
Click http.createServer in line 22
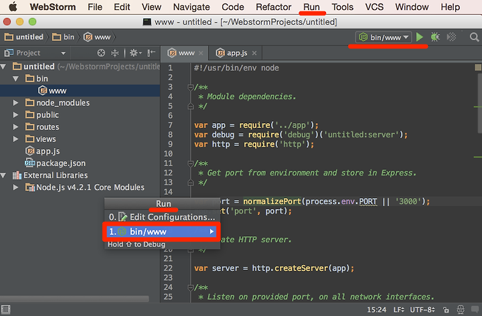tap(290, 268)
